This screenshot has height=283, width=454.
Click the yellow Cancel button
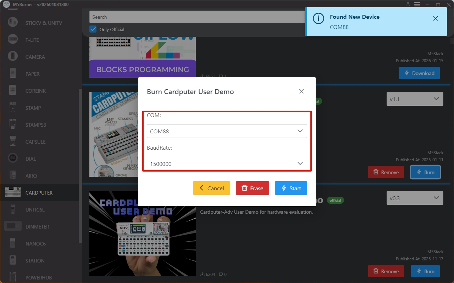coord(211,188)
